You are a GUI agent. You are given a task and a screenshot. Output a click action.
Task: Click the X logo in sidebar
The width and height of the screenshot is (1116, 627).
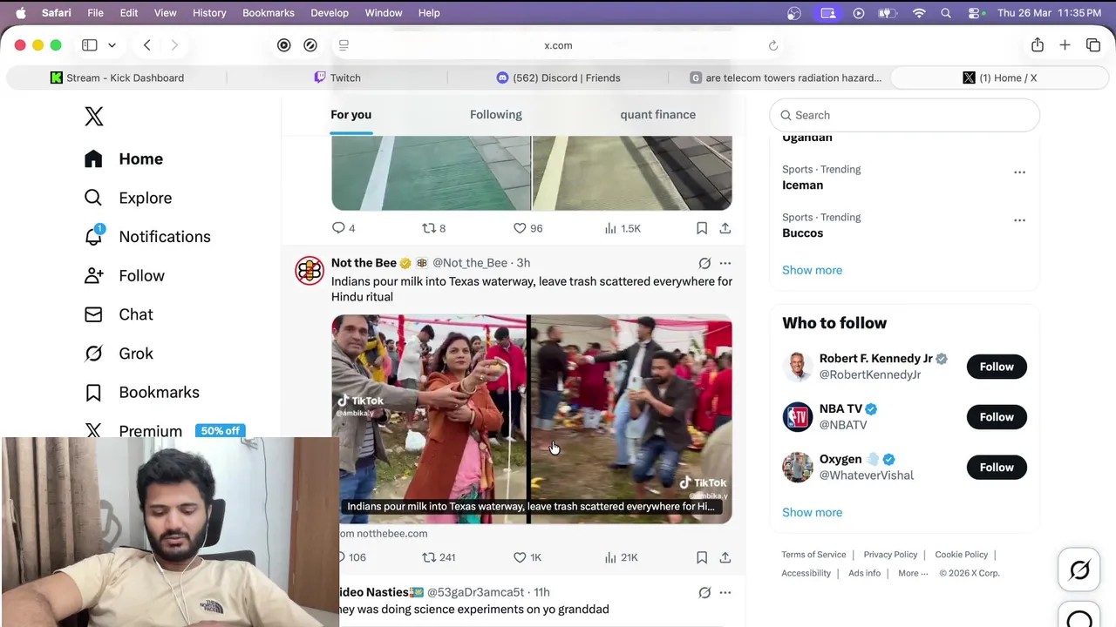pyautogui.click(x=94, y=116)
